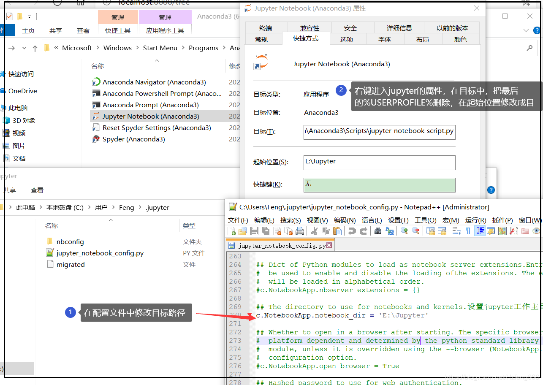This screenshot has width=543, height=385.
Task: Click 本地磁盘 (C:) in lower address bar
Action: click(x=65, y=208)
